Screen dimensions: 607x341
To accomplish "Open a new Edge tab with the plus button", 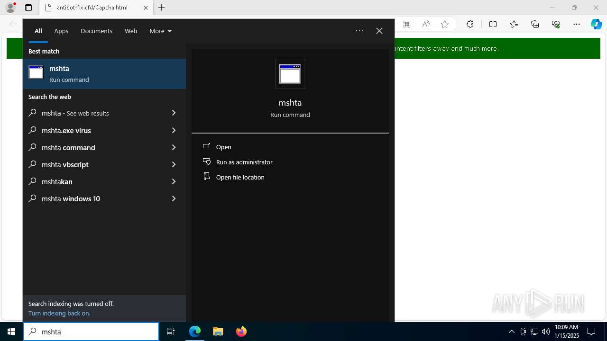I will tap(161, 8).
